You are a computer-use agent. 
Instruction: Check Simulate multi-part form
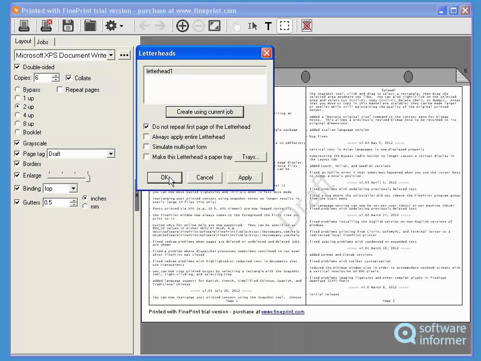147,147
